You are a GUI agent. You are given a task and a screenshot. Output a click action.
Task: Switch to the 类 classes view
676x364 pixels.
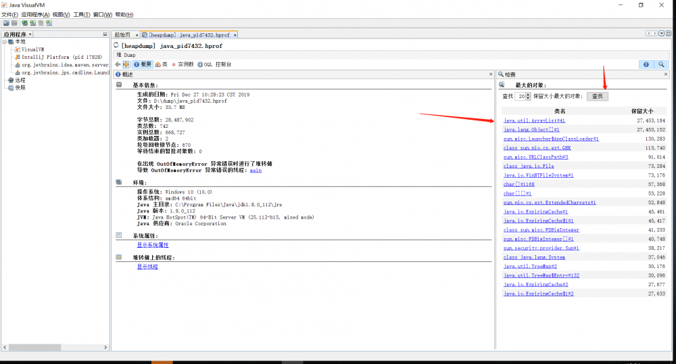(x=162, y=64)
